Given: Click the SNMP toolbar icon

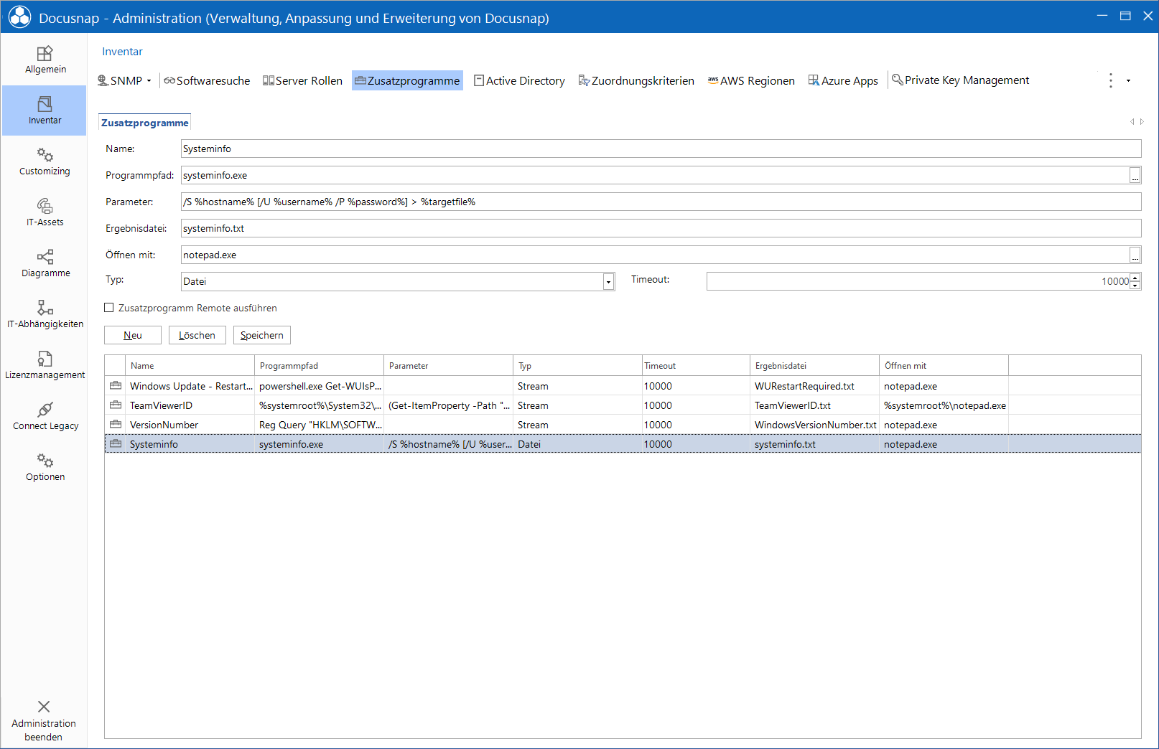Looking at the screenshot, I should tap(103, 80).
